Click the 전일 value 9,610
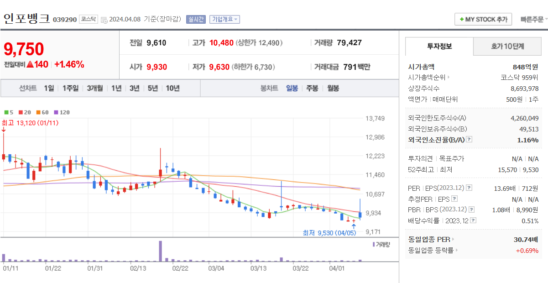This screenshot has width=548, height=283. coord(157,43)
